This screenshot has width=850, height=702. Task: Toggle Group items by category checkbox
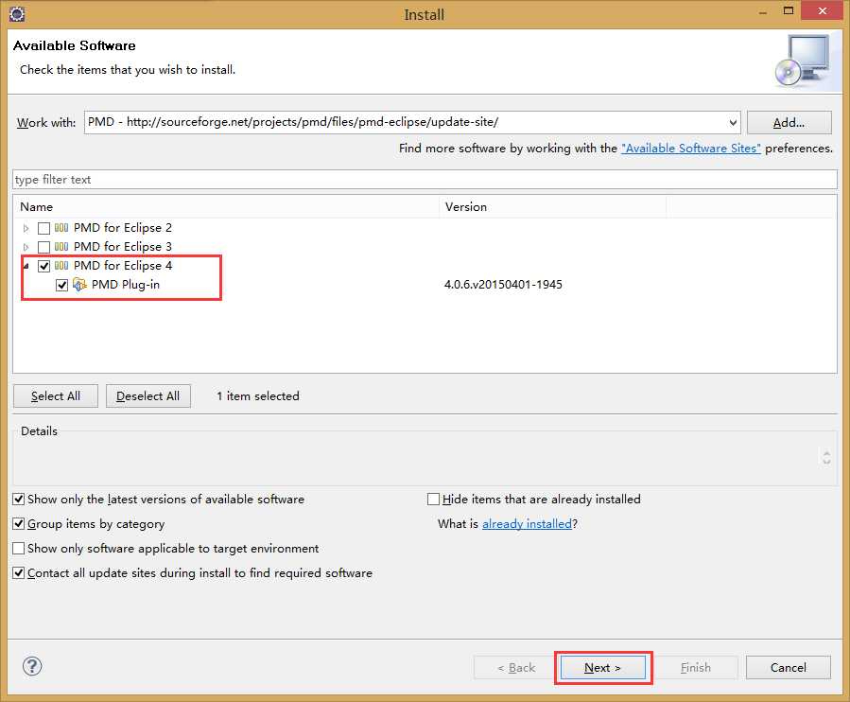pos(18,523)
